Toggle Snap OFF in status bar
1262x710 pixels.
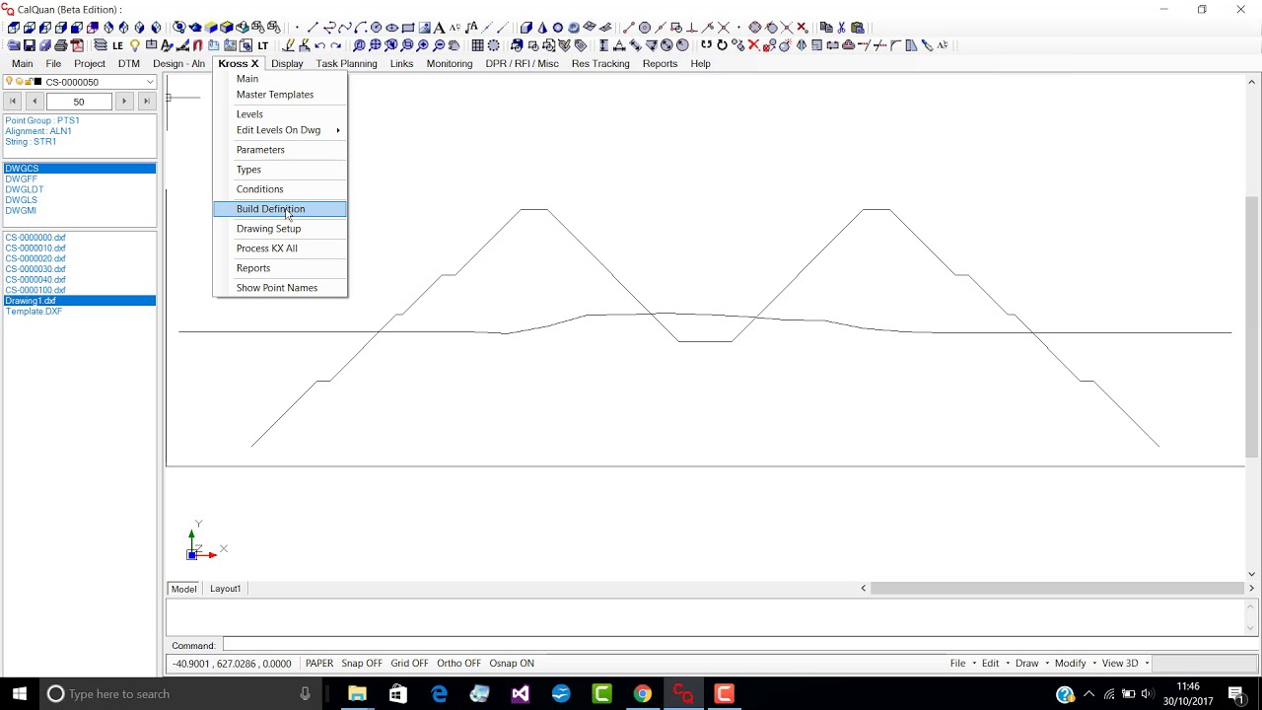(x=362, y=664)
